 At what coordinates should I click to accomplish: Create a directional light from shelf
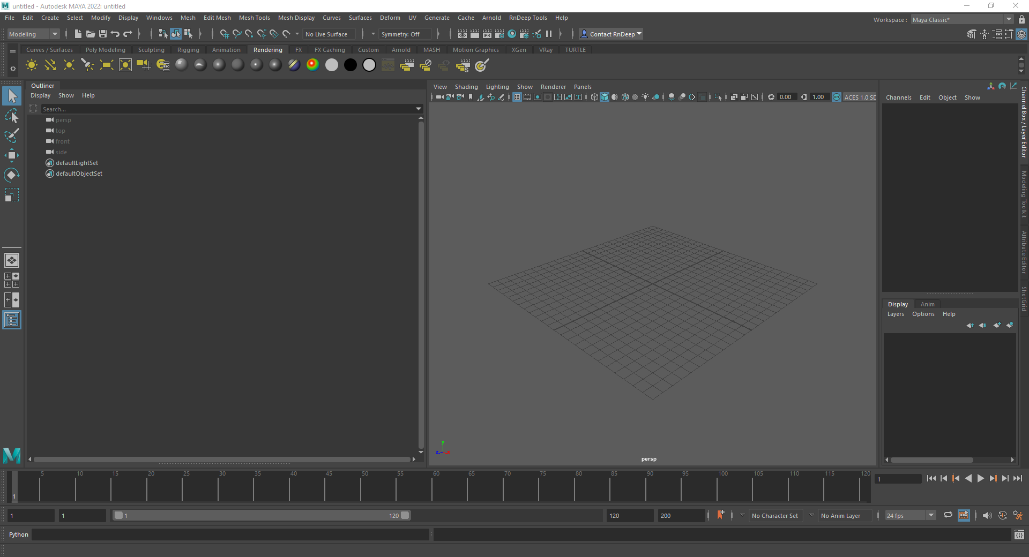(50, 65)
